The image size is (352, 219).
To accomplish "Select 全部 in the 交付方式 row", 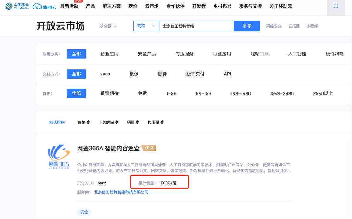I will [x=76, y=74].
